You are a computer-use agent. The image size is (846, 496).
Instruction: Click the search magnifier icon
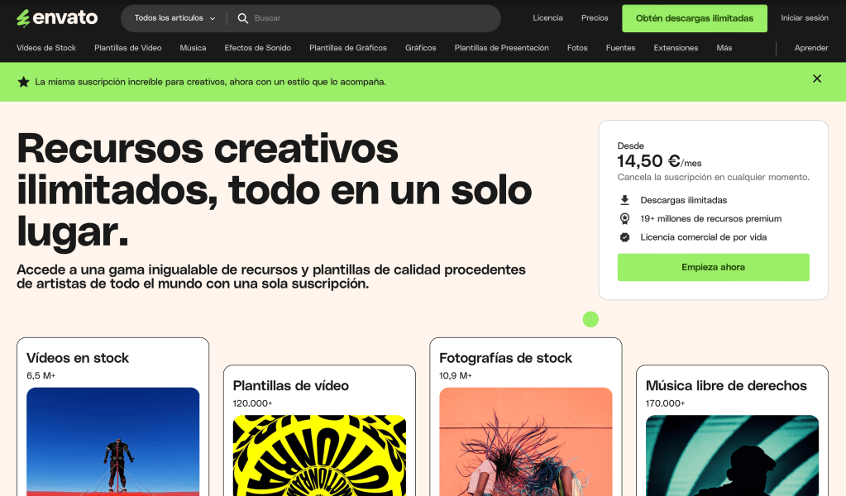click(x=242, y=18)
